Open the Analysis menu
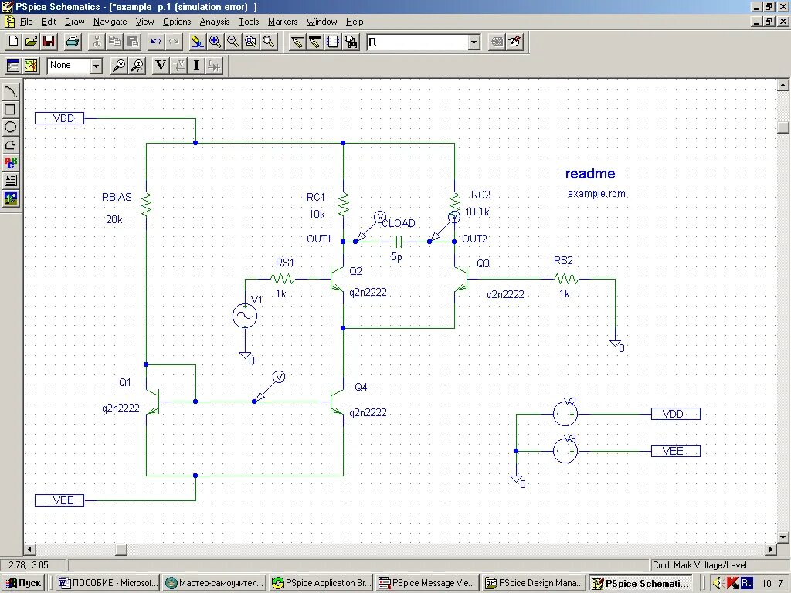 tap(215, 22)
